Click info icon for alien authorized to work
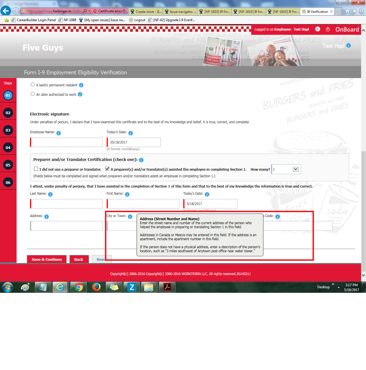This screenshot has width=366, height=370. pyautogui.click(x=80, y=94)
